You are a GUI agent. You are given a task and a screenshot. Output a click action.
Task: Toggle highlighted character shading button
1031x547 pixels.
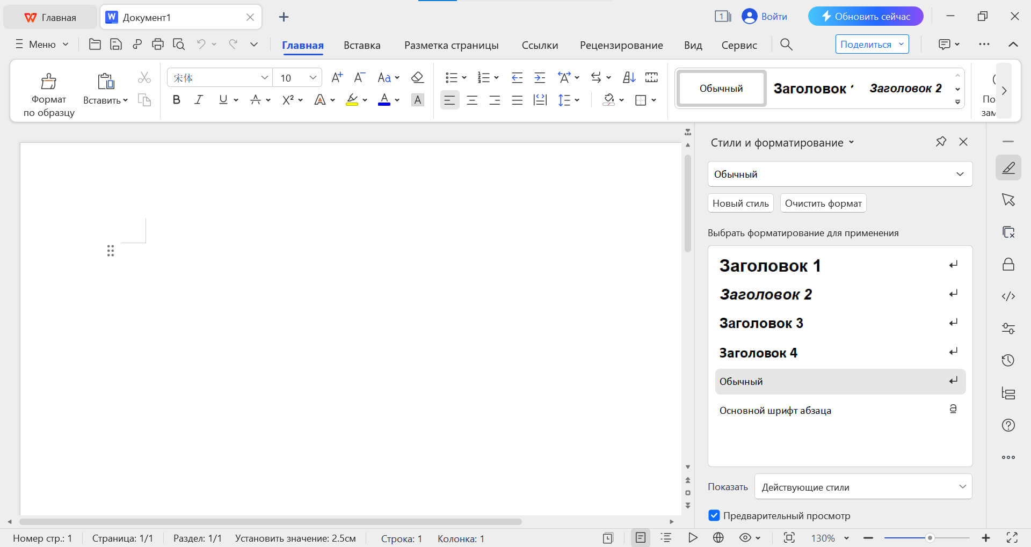(x=418, y=99)
